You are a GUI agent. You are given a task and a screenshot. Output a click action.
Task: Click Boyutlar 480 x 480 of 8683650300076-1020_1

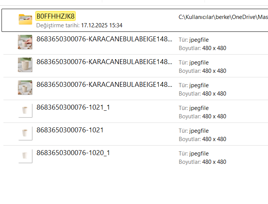pyautogui.click(x=202, y=162)
